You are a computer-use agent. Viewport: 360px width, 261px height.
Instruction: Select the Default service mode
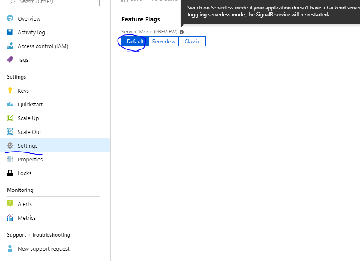click(135, 41)
